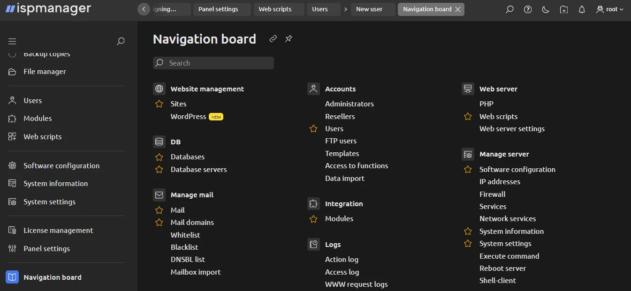Click the Logs section icon
Viewport: 631px width, 291px height.
tap(313, 244)
